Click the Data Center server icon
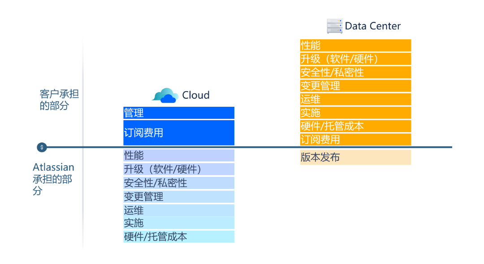Image resolution: width=484 pixels, height=264 pixels. click(x=335, y=26)
